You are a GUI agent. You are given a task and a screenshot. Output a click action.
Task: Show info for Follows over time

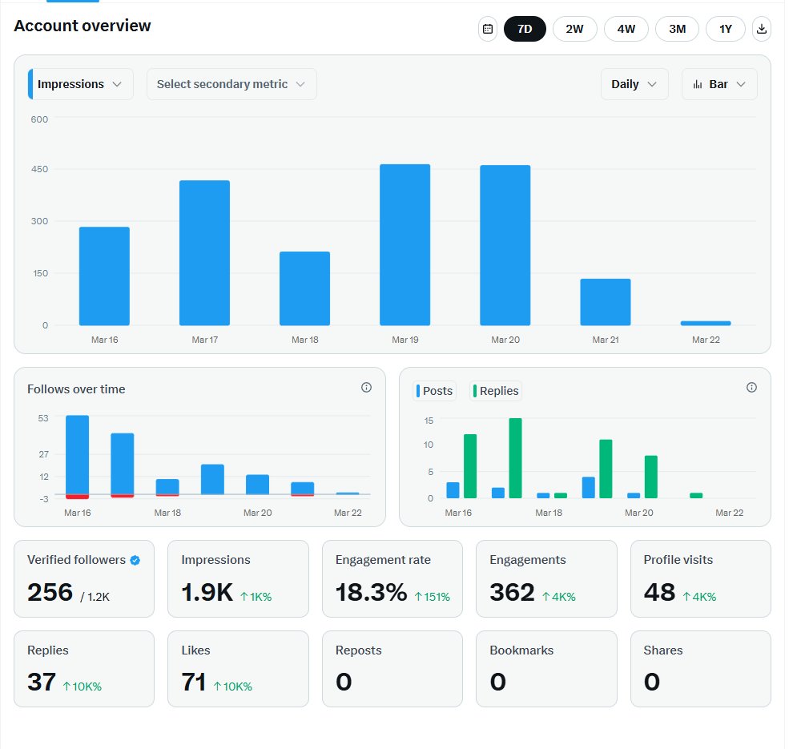pyautogui.click(x=366, y=388)
